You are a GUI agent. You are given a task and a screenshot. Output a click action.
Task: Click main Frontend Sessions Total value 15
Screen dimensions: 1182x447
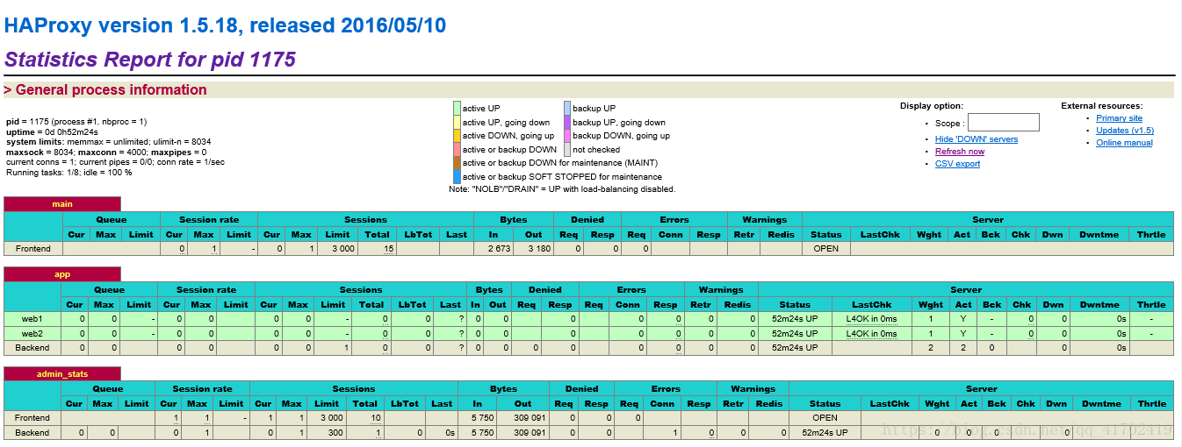pos(387,249)
